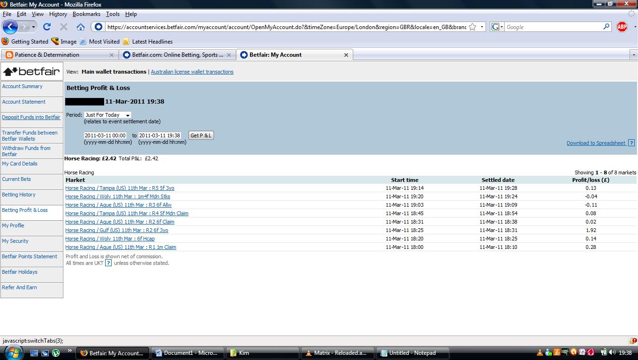
Task: Switch to Matrix Reloaded VLC taskbar item
Action: 338,353
